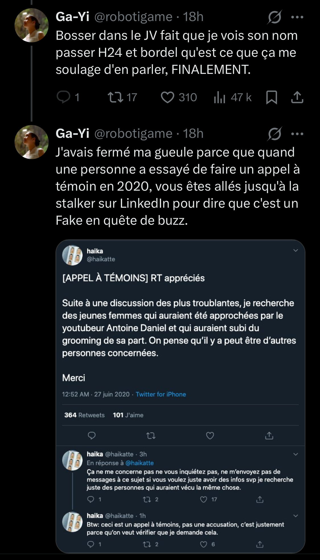Open the @haikatte reply mention link

(x=139, y=463)
